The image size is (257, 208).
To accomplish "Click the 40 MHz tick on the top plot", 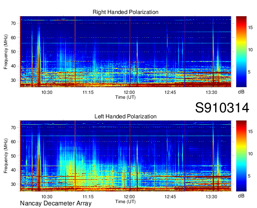I will tap(14, 66).
